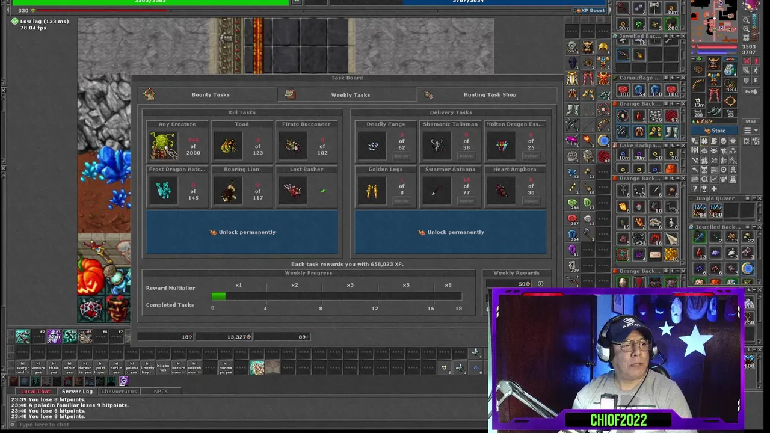Minimize the Jungle Quiver container
Image resolution: width=770 pixels, height=433 pixels.
coord(754,198)
